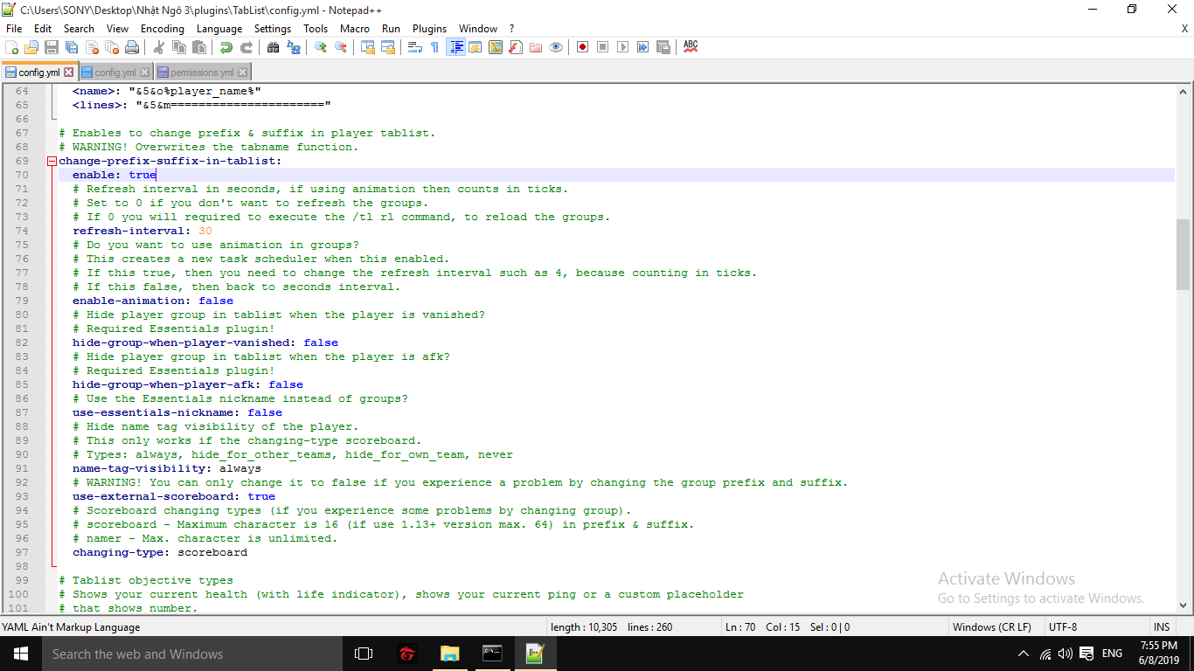Click the Zoom In magnifier icon

321,47
